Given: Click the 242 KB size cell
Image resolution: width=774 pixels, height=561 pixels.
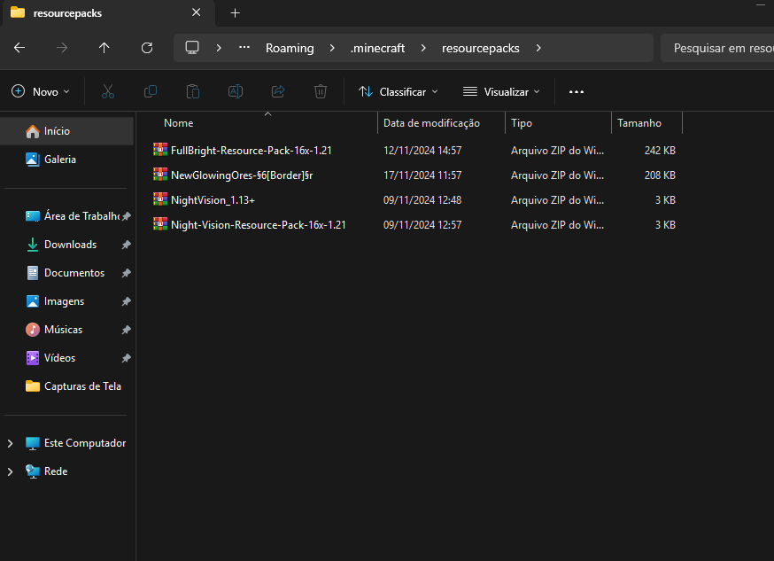Looking at the screenshot, I should click(660, 151).
